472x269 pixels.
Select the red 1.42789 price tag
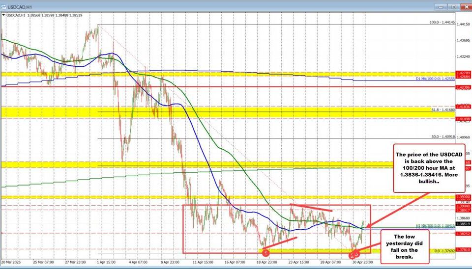464,73
